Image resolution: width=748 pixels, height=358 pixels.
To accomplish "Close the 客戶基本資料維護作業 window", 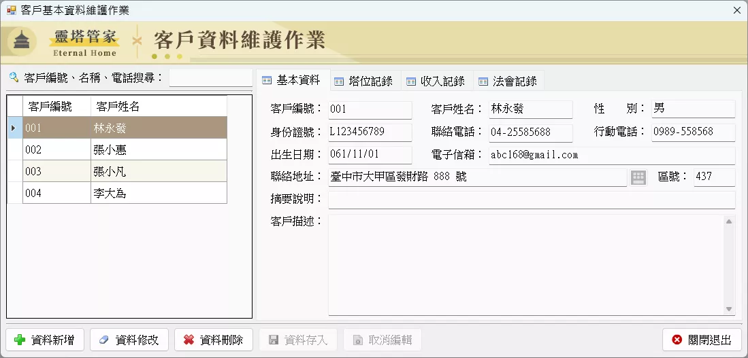I will point(736,10).
